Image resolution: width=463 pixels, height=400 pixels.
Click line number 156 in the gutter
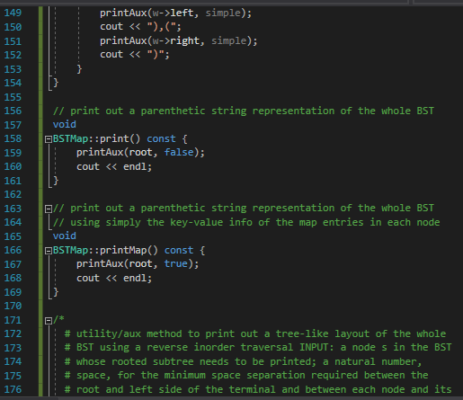(x=13, y=111)
